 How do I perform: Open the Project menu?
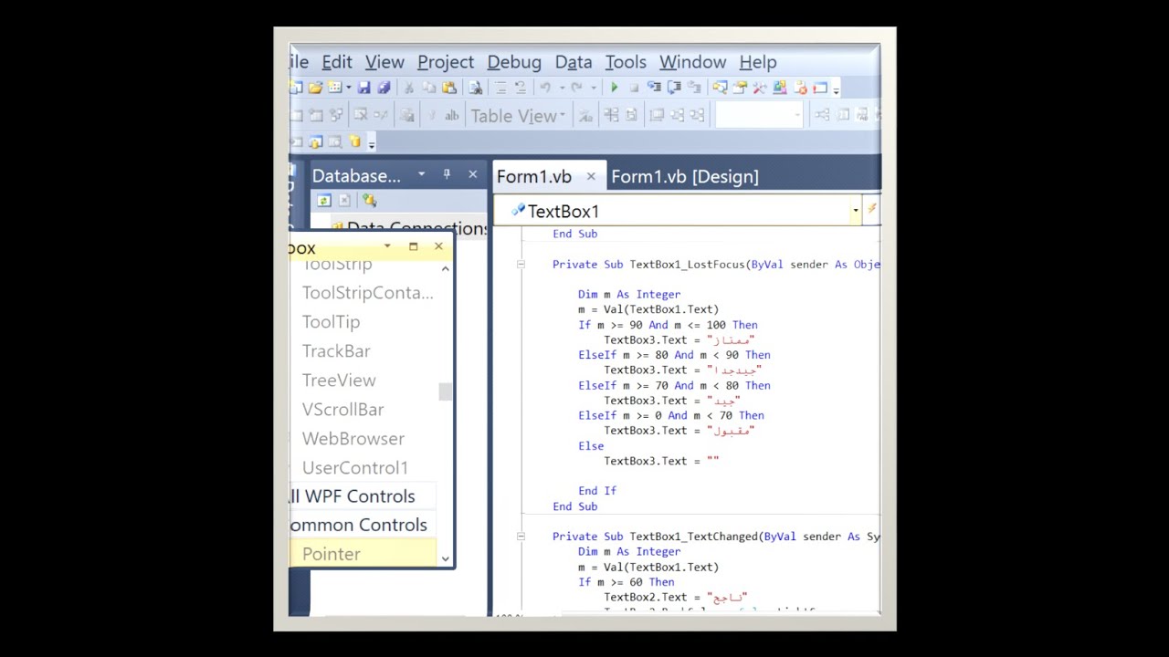point(446,62)
